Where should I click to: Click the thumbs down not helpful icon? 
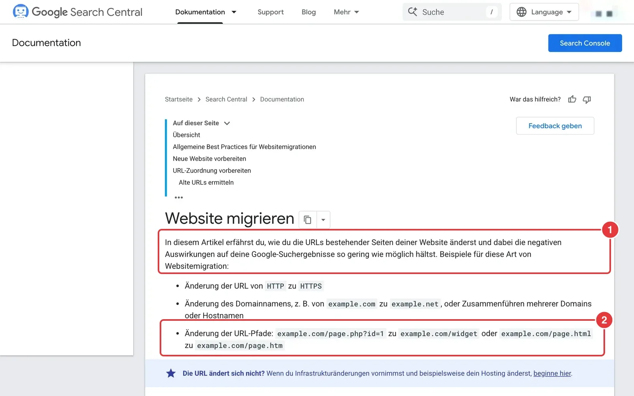pos(587,99)
